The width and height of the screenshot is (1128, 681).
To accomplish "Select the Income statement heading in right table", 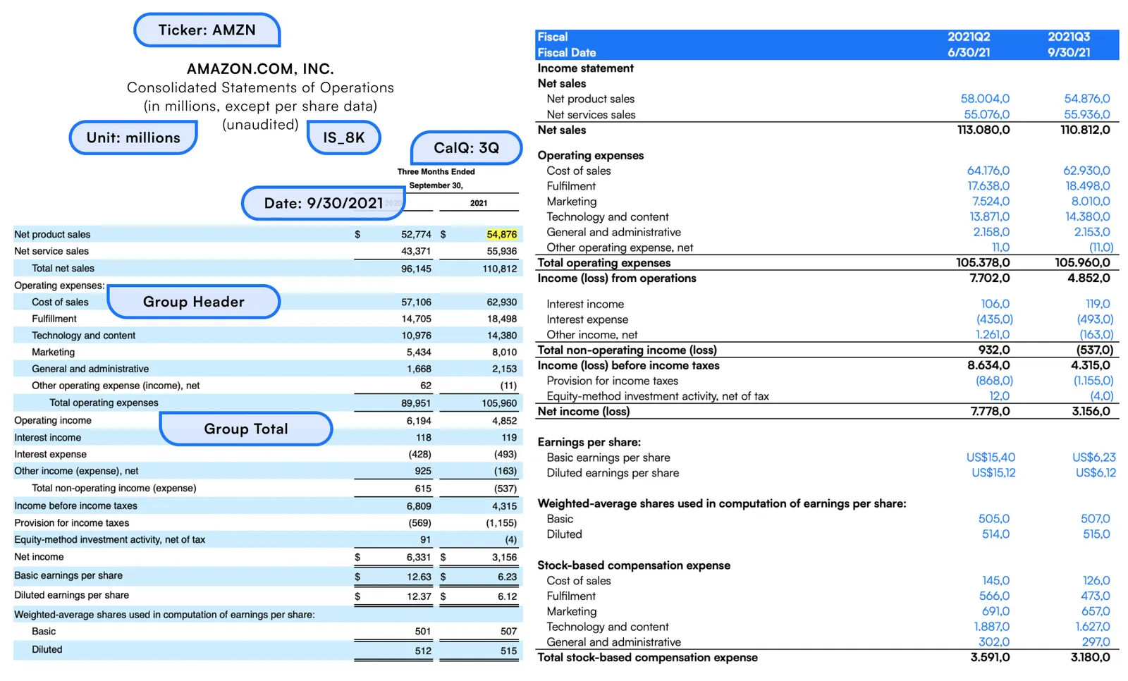I will [585, 68].
